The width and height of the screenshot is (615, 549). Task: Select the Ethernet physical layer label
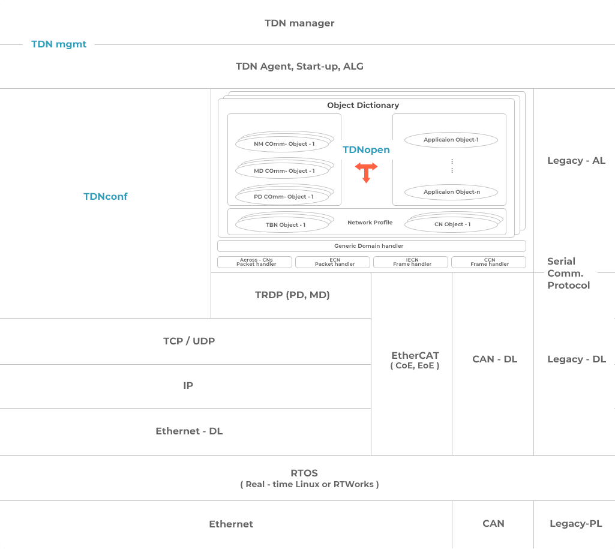231,524
